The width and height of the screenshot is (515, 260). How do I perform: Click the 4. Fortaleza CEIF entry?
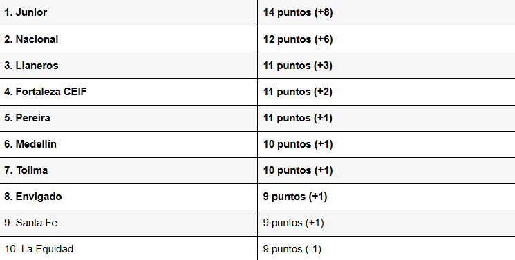129,92
